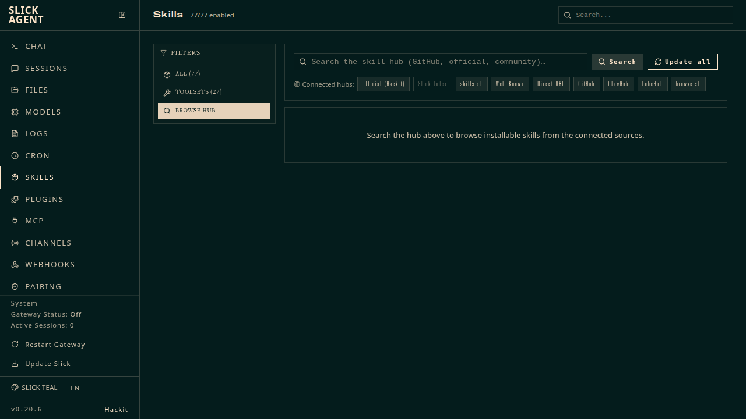Image resolution: width=746 pixels, height=419 pixels.
Task: Select the GitHub hub chip
Action: (x=586, y=84)
